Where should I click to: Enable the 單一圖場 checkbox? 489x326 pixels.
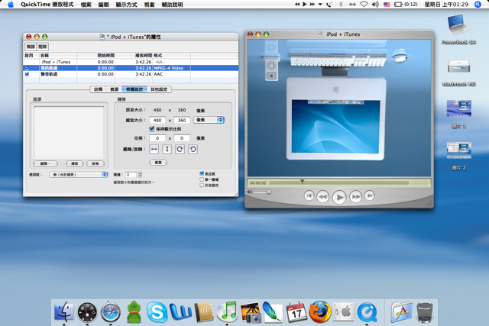[202, 179]
